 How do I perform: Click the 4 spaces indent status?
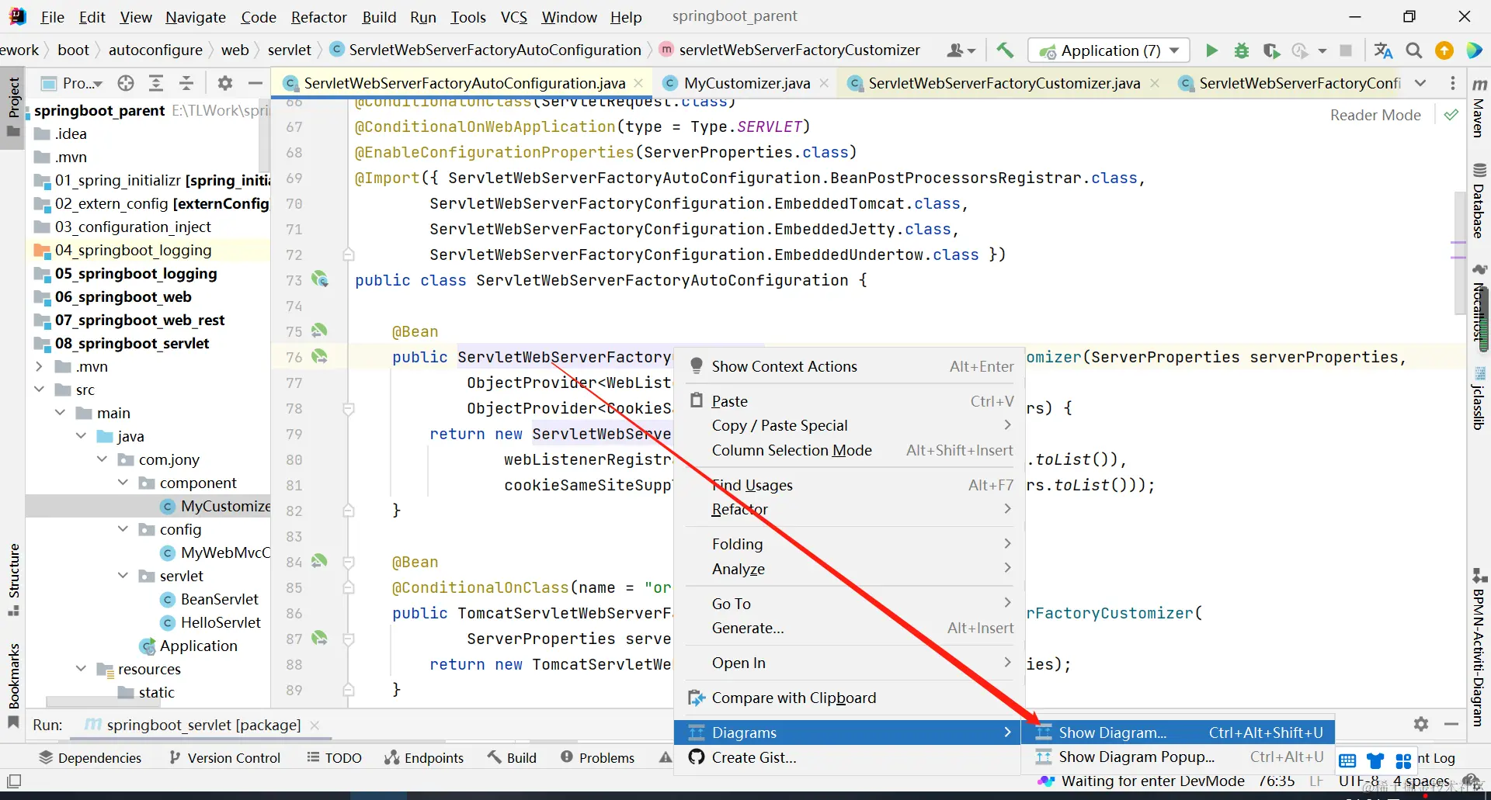(x=1421, y=781)
